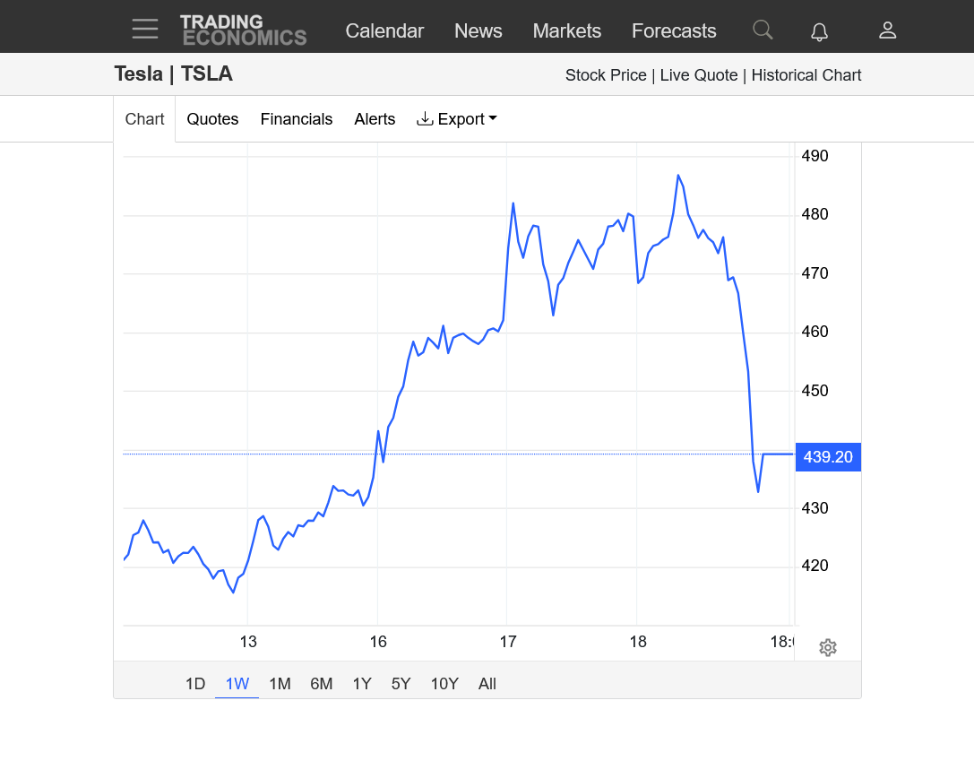
Task: Click the Stock Price header text
Action: coord(606,75)
